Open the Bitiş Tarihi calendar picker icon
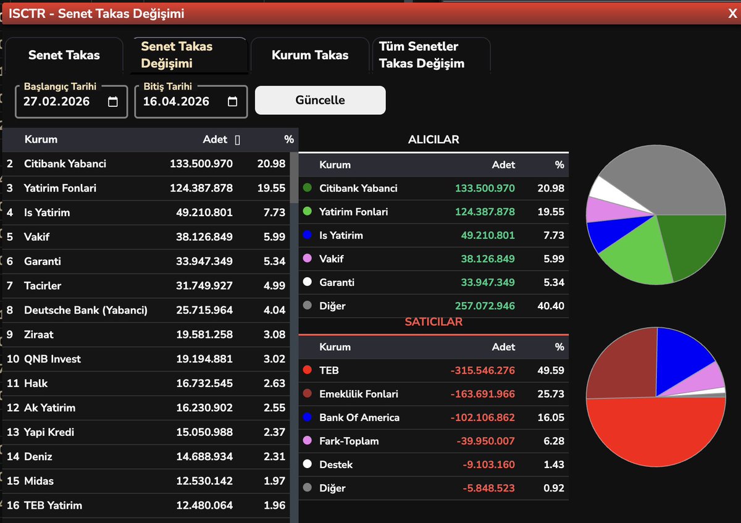Screen dimensions: 741x523 pos(232,102)
